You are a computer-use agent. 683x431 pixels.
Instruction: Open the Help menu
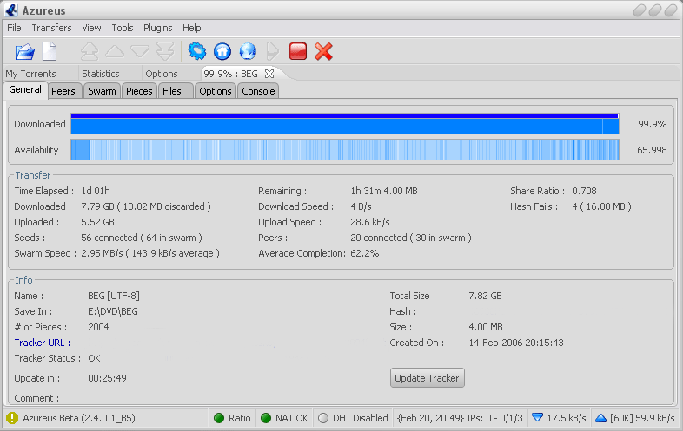192,28
